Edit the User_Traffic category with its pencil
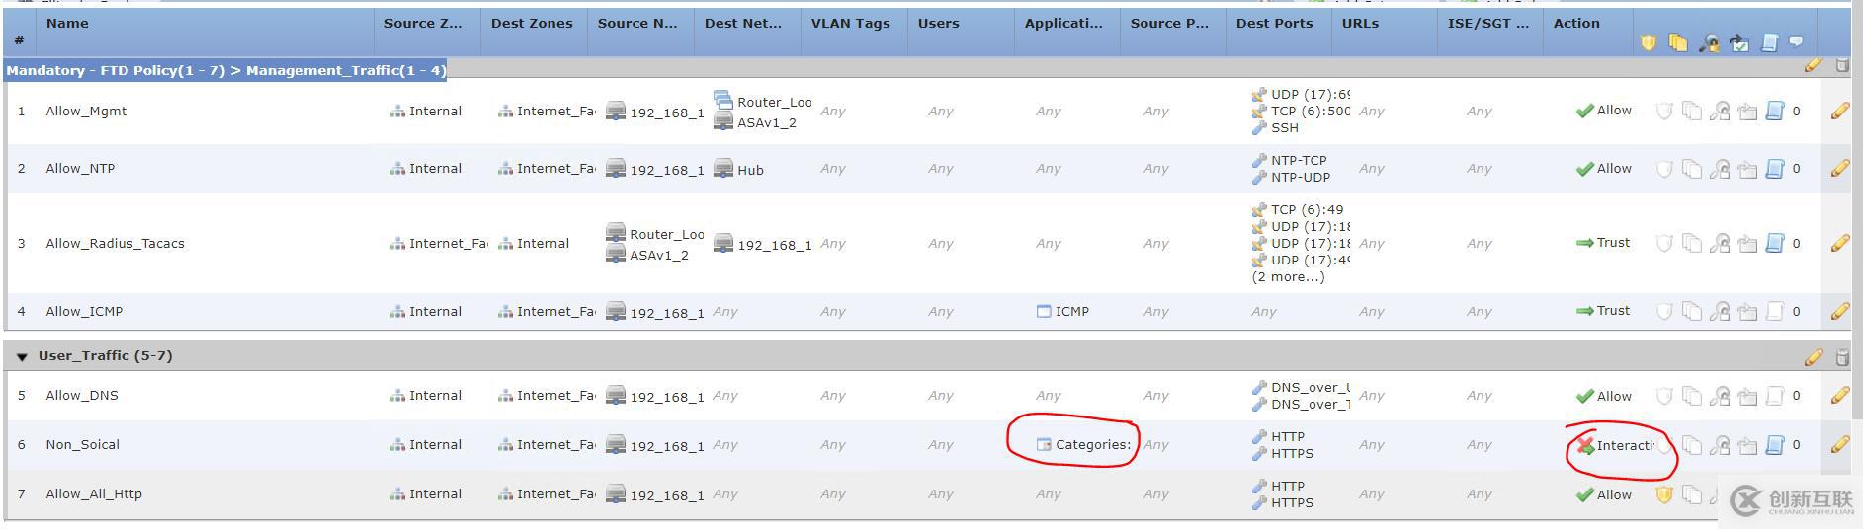Screen dimensions: 1863x529 [x=1813, y=356]
